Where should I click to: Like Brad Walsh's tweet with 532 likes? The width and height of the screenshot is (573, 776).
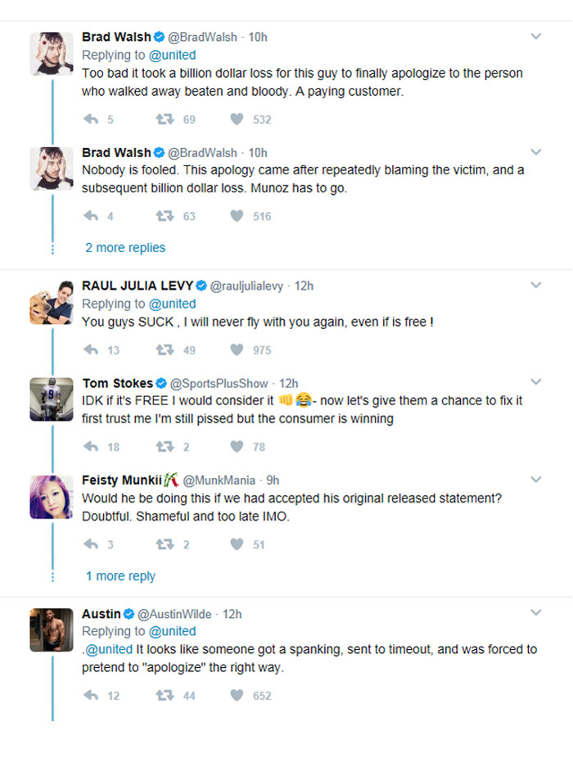237,120
